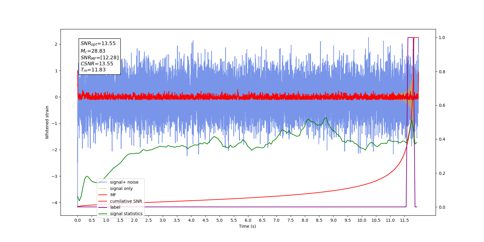Click the SNRMF=[12.28] annotation line
The height and width of the screenshot is (242, 484).
100,57
